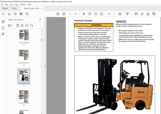This screenshot has height=114, width=161.
Task: Go to previous page arrow
Action: (x=58, y=14)
